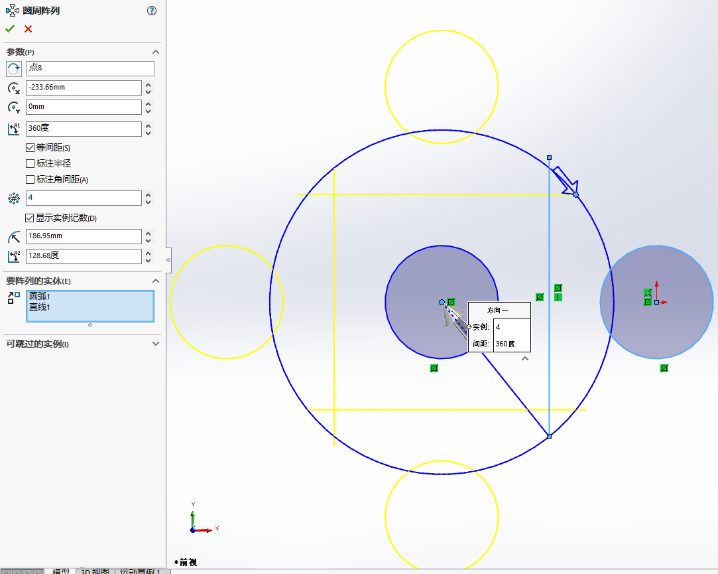
Task: Click the center Y coordinate icon
Action: point(14,108)
